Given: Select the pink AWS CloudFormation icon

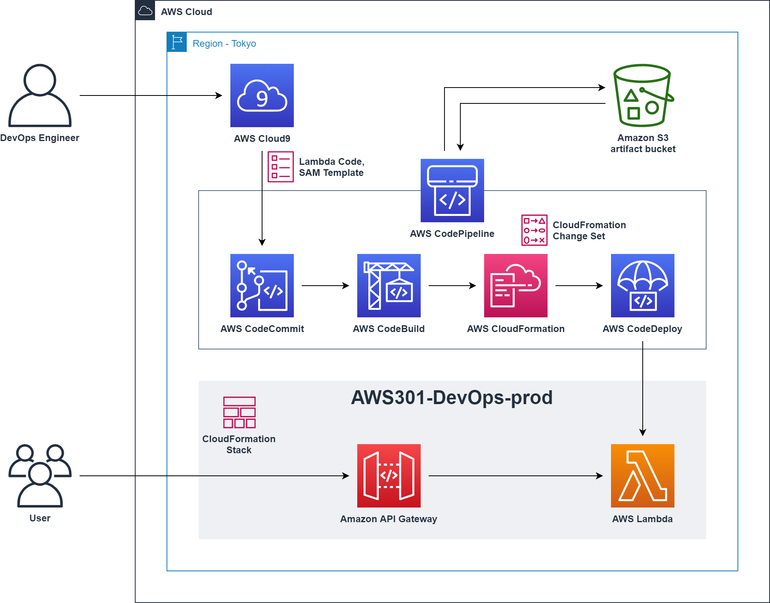Looking at the screenshot, I should click(x=516, y=286).
